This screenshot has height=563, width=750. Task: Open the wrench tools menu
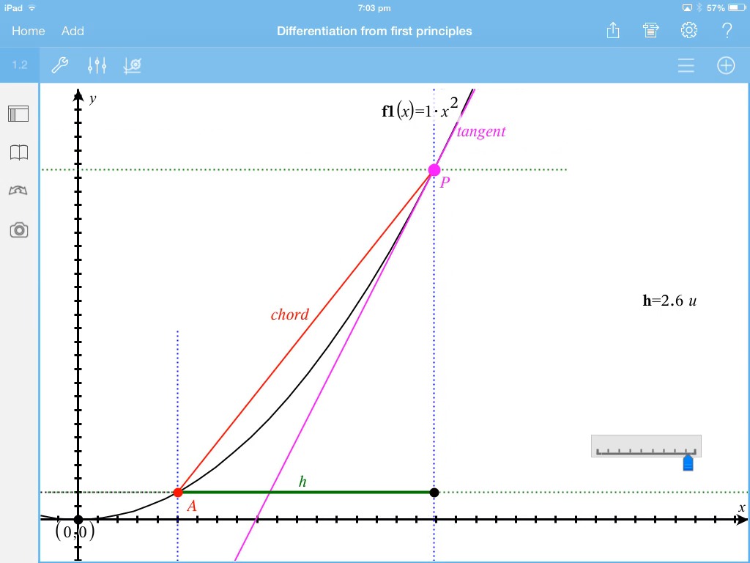pyautogui.click(x=59, y=65)
